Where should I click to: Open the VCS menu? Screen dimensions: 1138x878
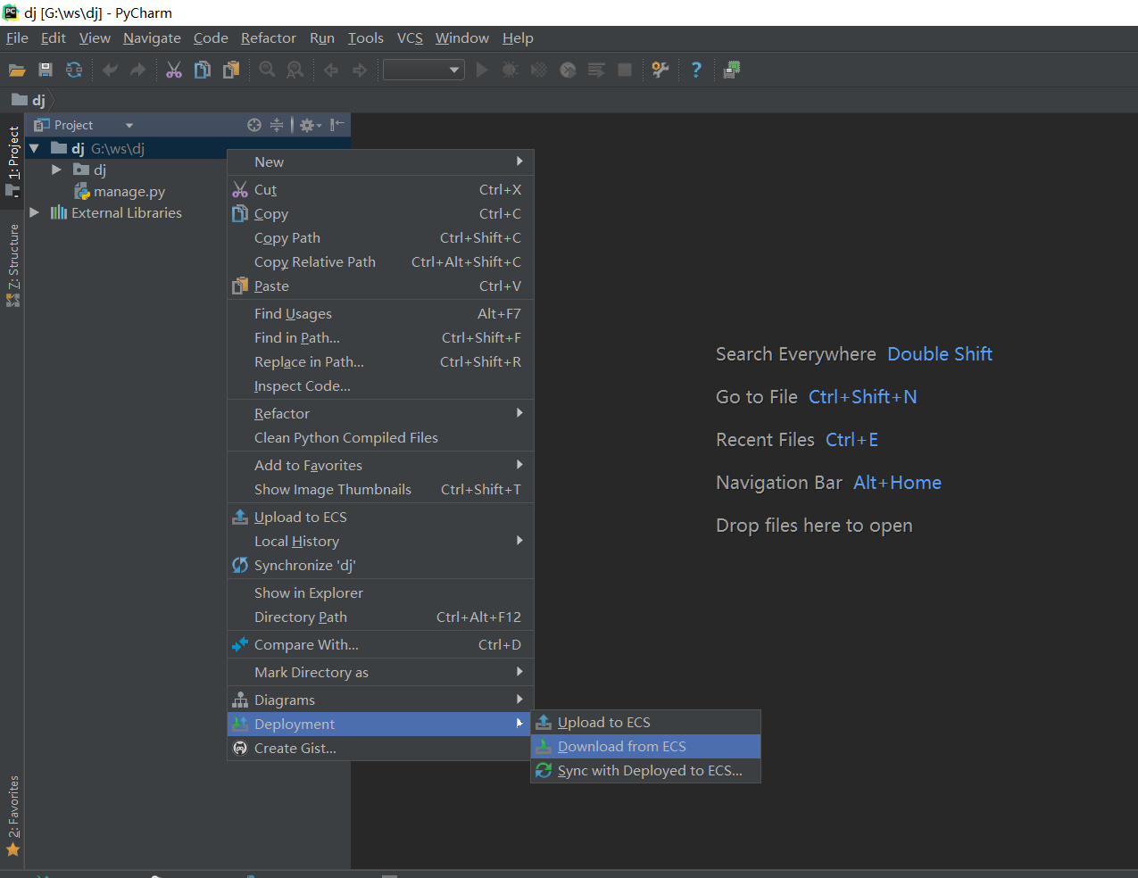[410, 37]
